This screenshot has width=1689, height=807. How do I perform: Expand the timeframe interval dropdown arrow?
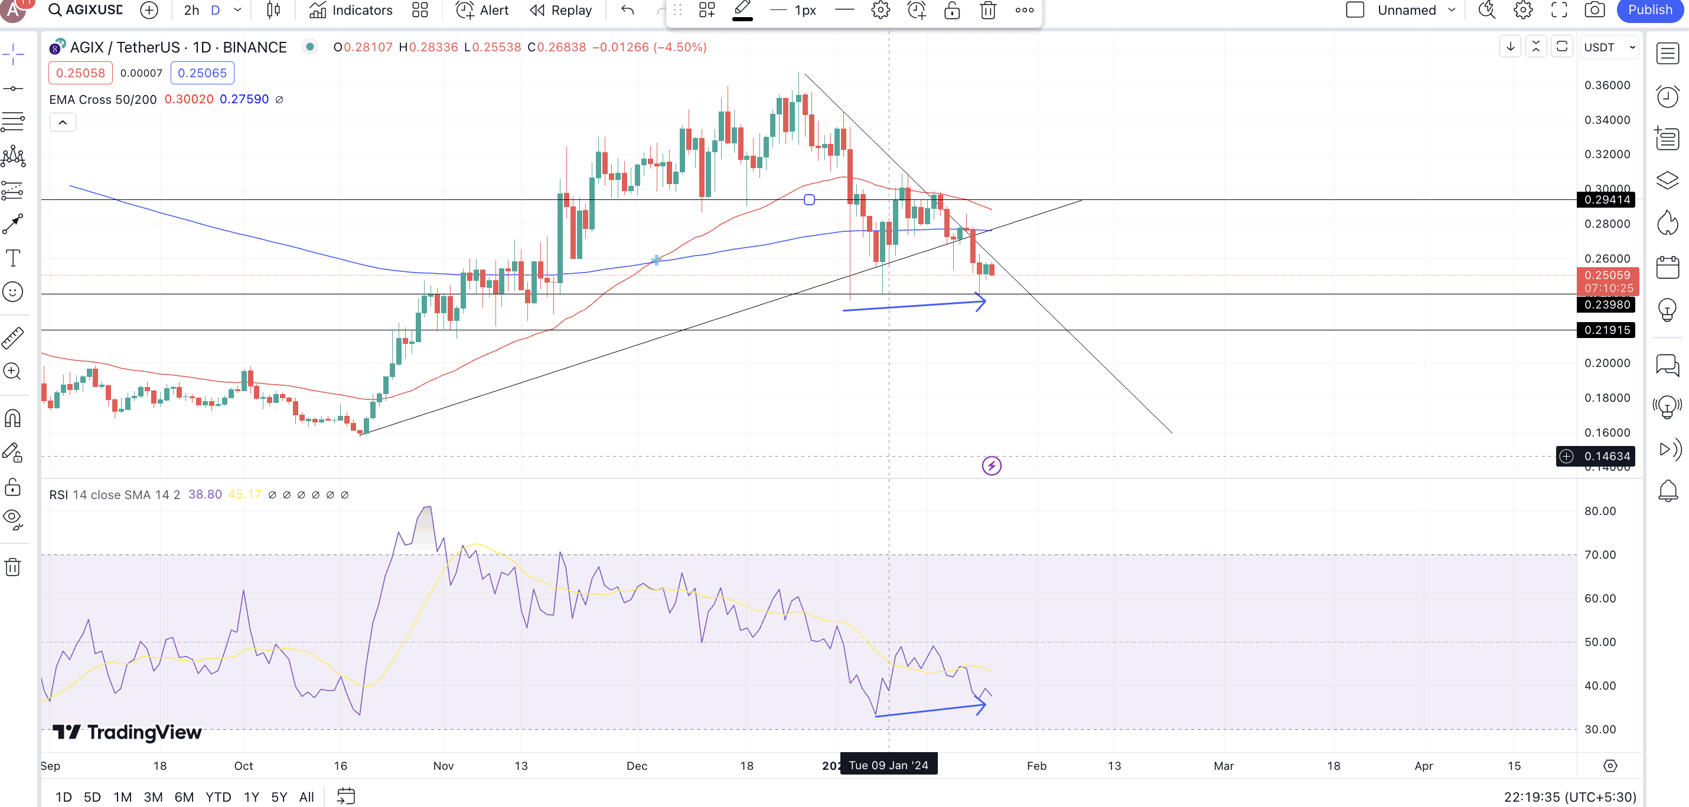pyautogui.click(x=238, y=10)
